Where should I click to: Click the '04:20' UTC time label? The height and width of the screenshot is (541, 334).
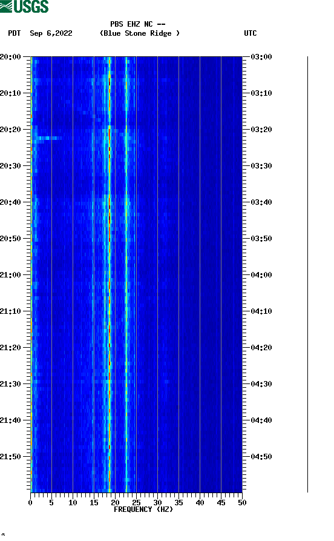pyautogui.click(x=261, y=348)
